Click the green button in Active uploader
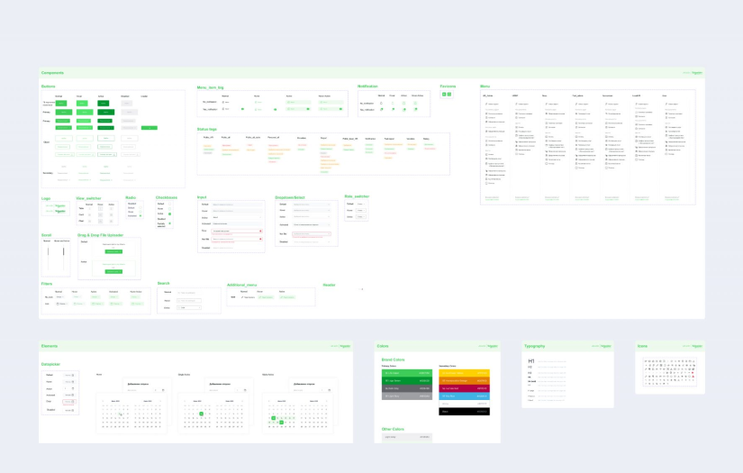The image size is (743, 473). click(113, 271)
